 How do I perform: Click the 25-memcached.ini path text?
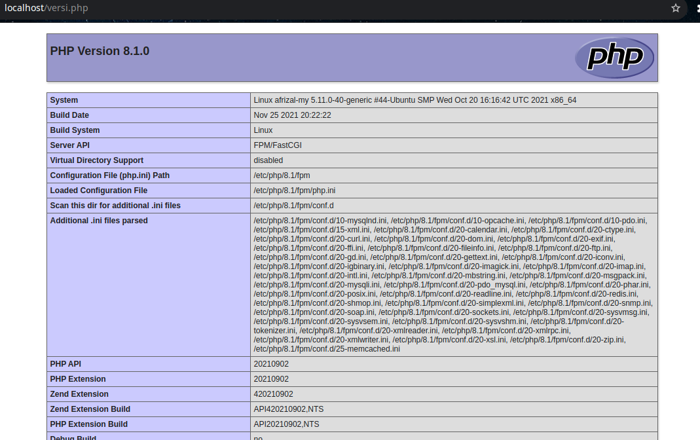click(x=327, y=349)
